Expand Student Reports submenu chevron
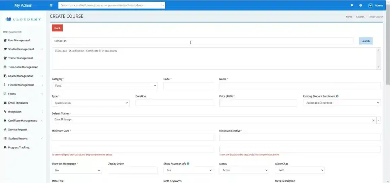Screen dimensions: 390x183 click(42, 139)
